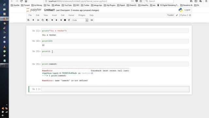Open the GooGle bookmarks folder

pyautogui.click(x=15, y=5)
